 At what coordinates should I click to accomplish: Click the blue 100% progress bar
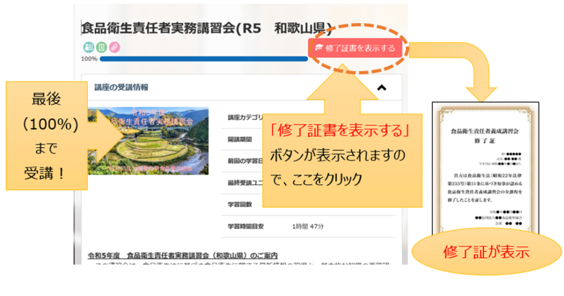[204, 58]
